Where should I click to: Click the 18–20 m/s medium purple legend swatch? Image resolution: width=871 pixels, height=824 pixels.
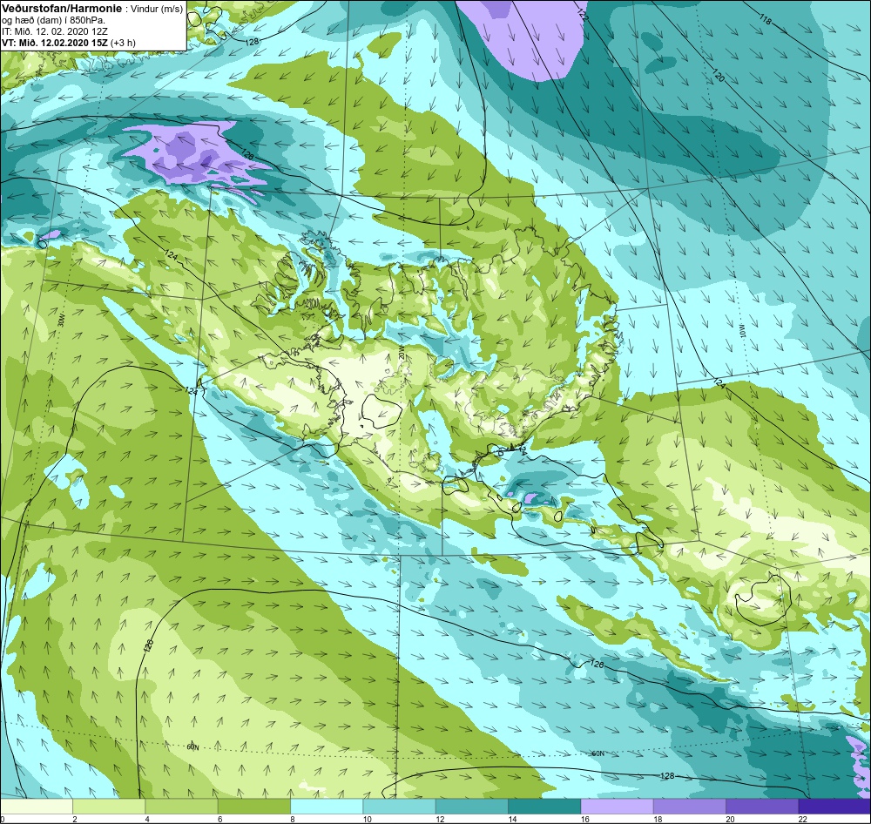pos(689,807)
